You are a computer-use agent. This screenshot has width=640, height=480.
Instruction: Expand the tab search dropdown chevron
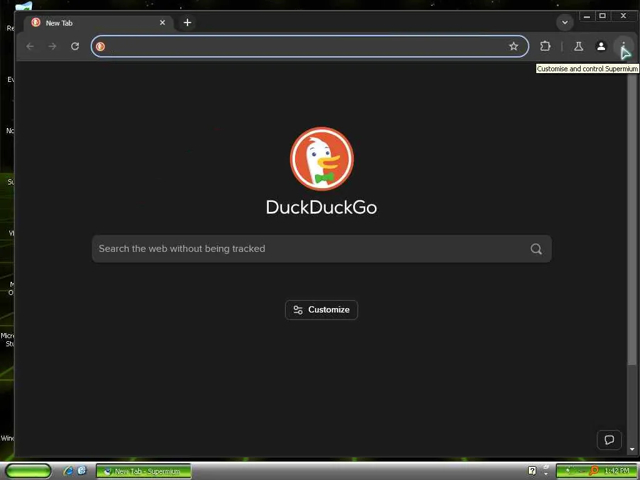(x=565, y=22)
